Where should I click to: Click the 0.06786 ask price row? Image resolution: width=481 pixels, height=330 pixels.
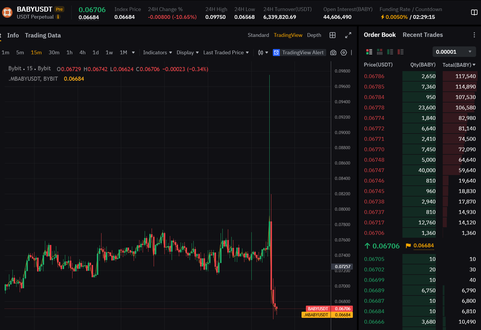pos(374,76)
